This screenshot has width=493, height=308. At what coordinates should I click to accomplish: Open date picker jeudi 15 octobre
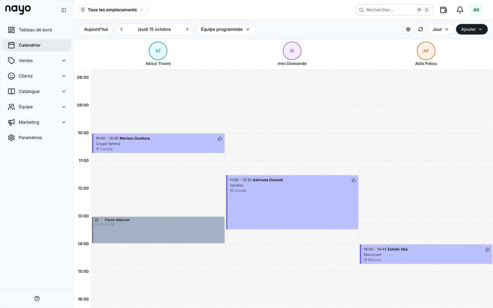click(x=154, y=29)
